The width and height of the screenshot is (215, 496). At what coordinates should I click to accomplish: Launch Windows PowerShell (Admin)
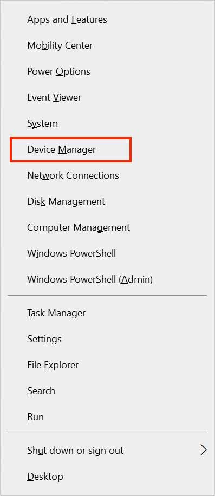(107, 279)
